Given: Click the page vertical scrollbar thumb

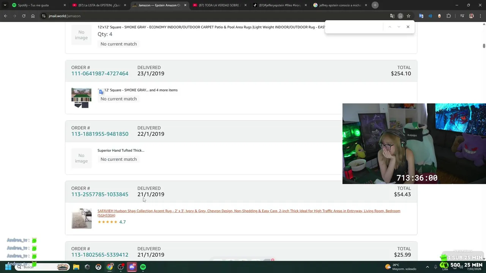Looking at the screenshot, I should coord(484,46).
